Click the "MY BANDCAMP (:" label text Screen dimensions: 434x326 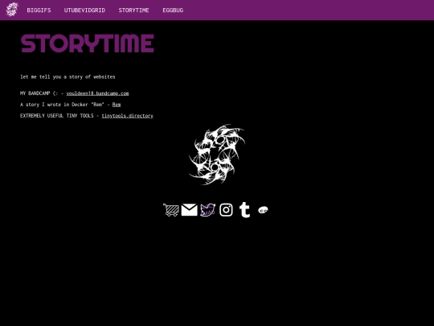[x=39, y=93]
